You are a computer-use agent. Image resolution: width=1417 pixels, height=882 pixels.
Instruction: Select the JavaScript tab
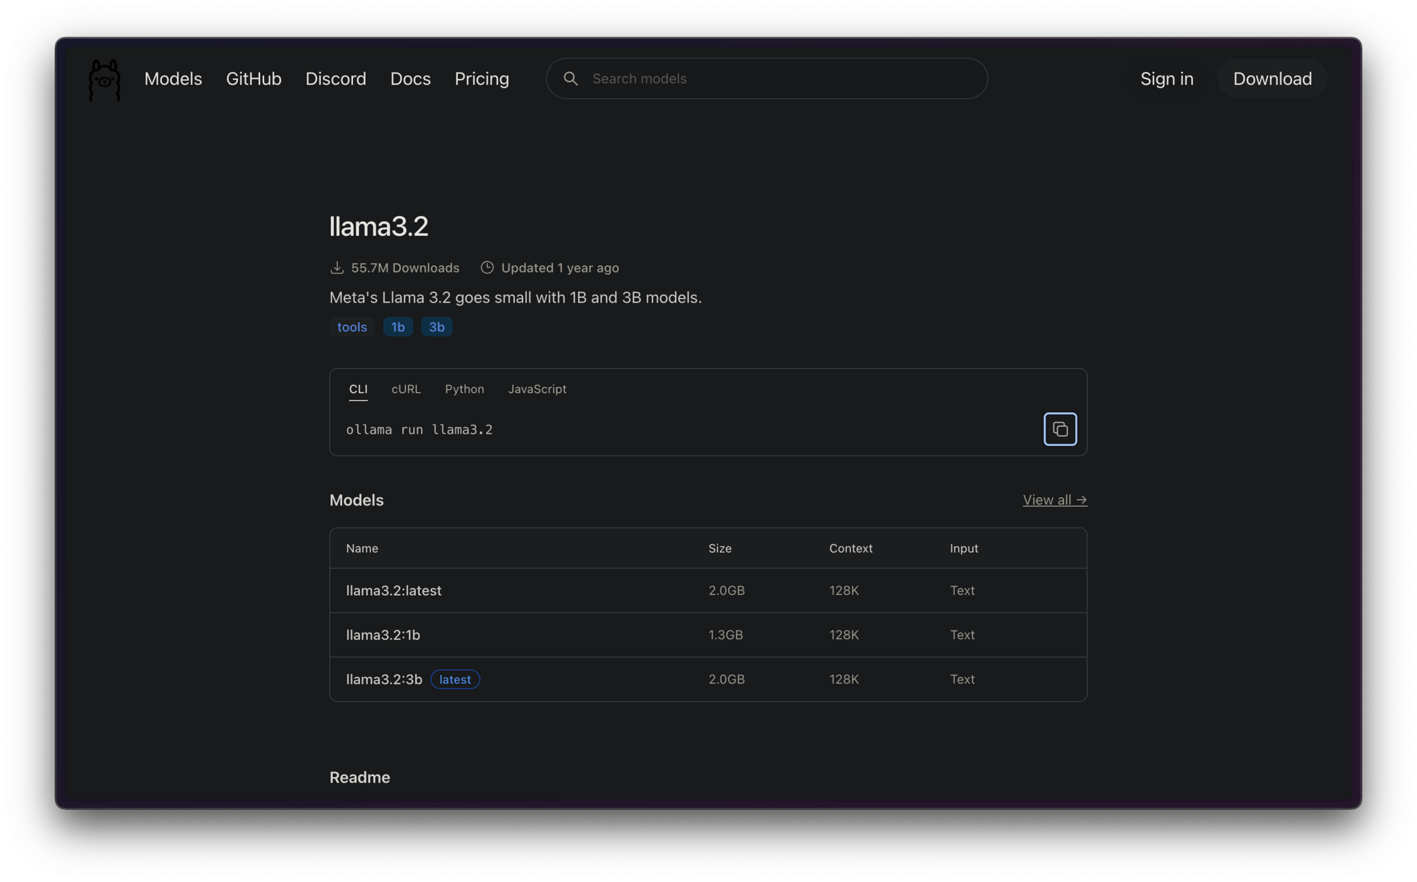coord(537,389)
